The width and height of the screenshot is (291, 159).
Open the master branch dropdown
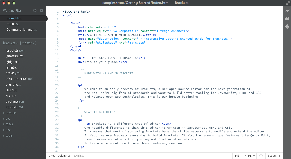click(x=28, y=43)
